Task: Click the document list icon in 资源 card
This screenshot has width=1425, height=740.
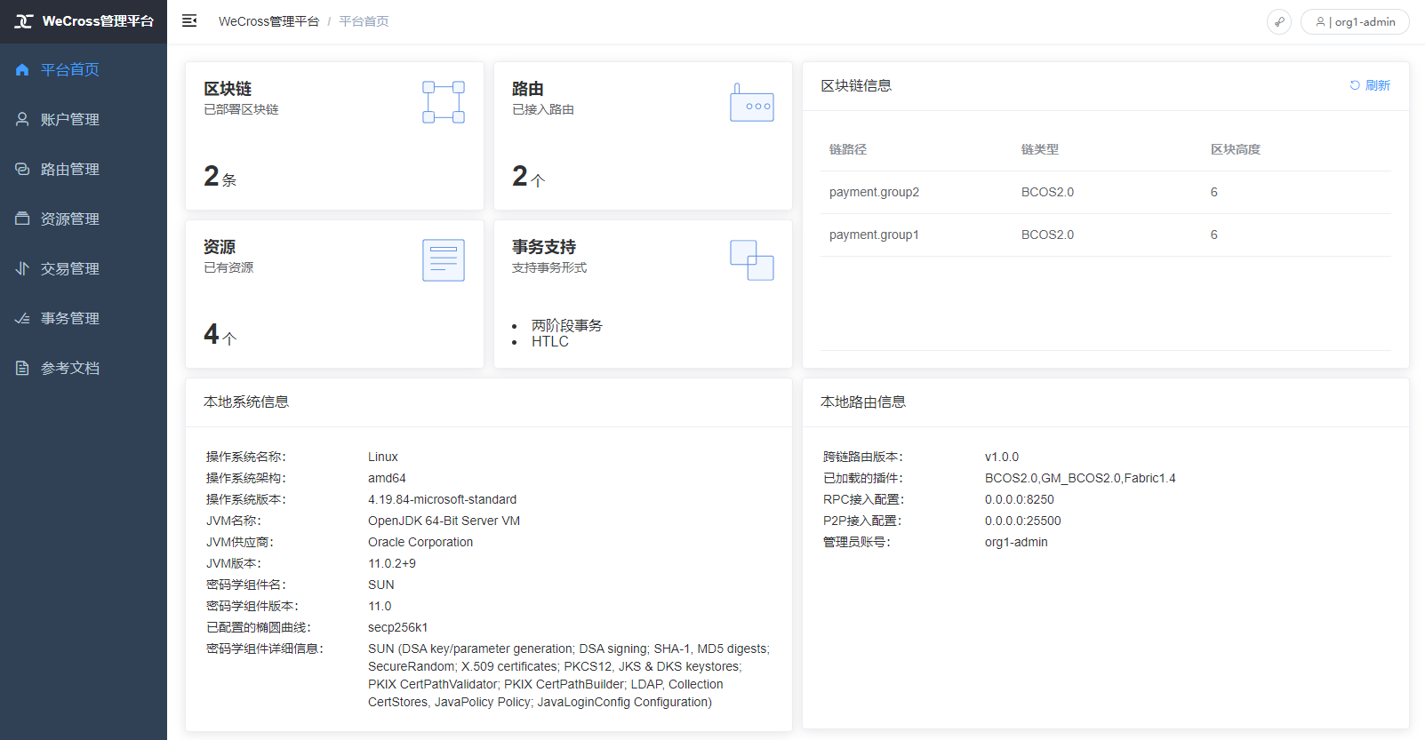Action: (x=444, y=260)
